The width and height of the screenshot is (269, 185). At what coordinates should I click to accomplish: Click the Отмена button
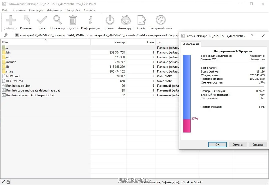[x=238, y=144]
